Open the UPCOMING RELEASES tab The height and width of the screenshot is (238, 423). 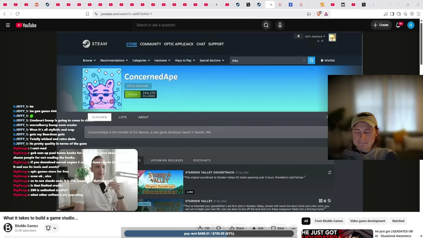[167, 160]
